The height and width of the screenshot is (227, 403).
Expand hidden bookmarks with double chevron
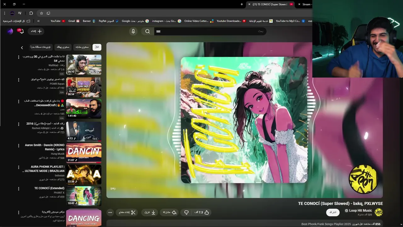pyautogui.click(x=38, y=21)
